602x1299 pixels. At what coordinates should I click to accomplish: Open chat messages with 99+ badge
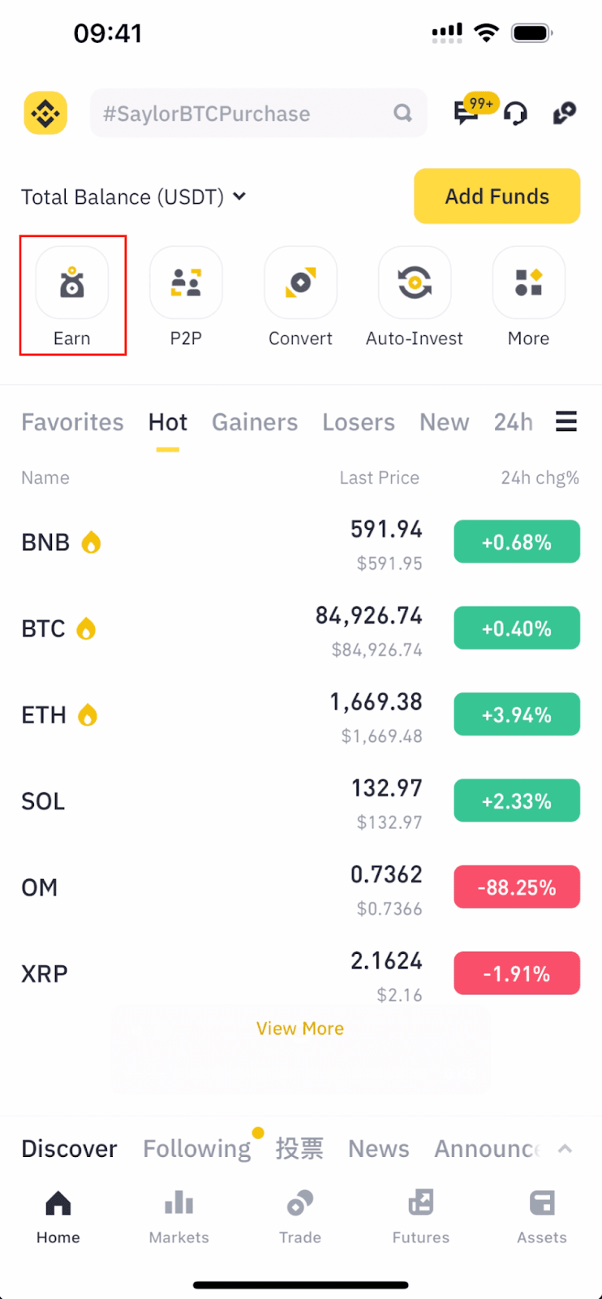click(x=467, y=113)
